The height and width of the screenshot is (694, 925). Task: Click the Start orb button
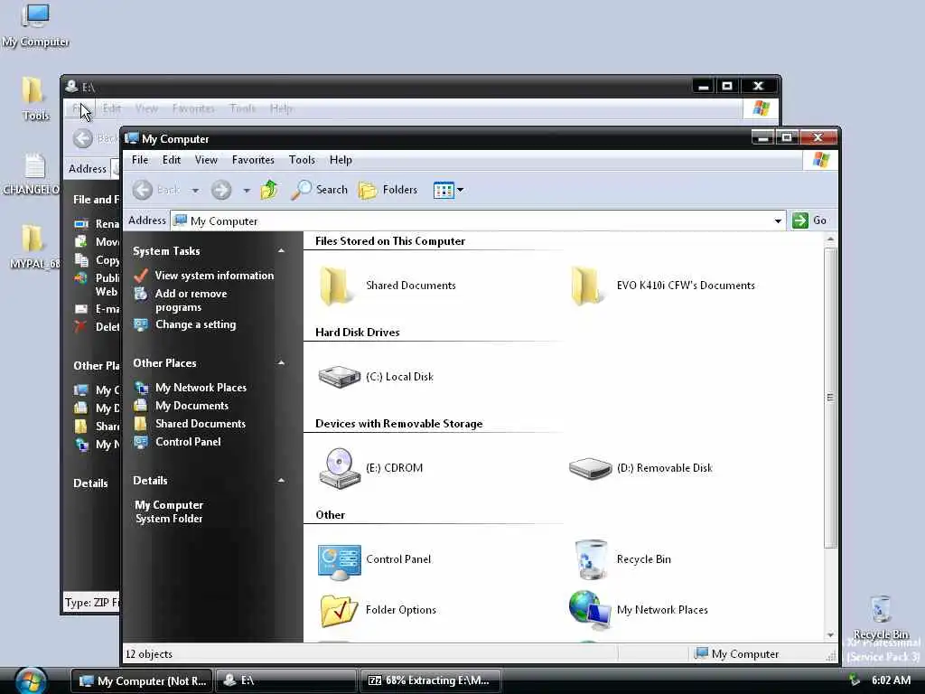tap(31, 681)
